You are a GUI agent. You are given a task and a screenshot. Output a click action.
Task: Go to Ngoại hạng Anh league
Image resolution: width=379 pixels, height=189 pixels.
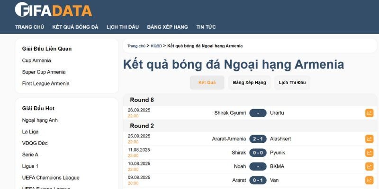(x=40, y=120)
